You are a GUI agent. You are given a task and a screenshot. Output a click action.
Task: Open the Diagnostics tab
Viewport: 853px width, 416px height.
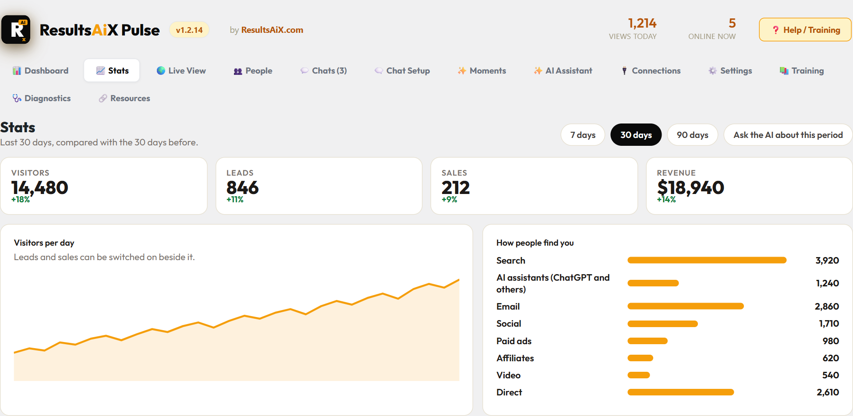pos(42,98)
